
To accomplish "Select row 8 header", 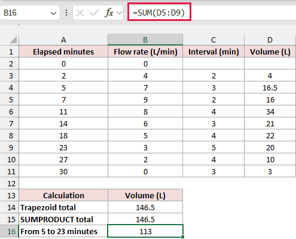I will pos(10,135).
